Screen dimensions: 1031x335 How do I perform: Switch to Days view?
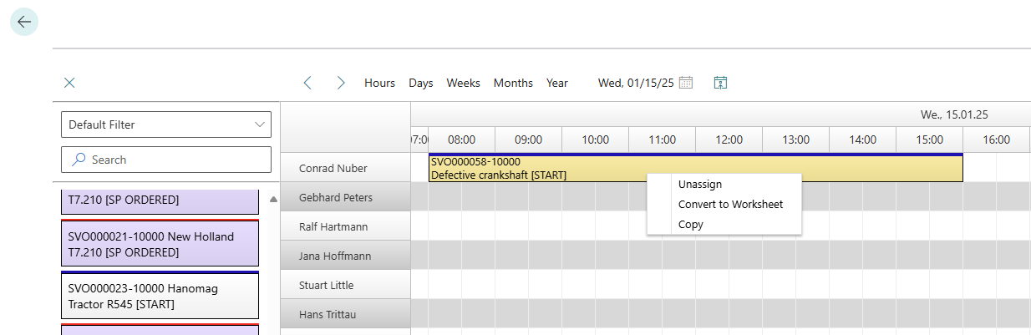click(x=420, y=83)
